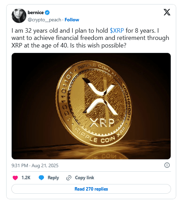Like the post with the heart icon
The width and height of the screenshot is (181, 204).
coord(15,178)
